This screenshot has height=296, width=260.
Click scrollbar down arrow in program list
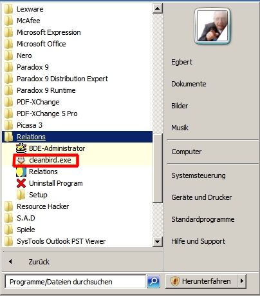(158, 242)
